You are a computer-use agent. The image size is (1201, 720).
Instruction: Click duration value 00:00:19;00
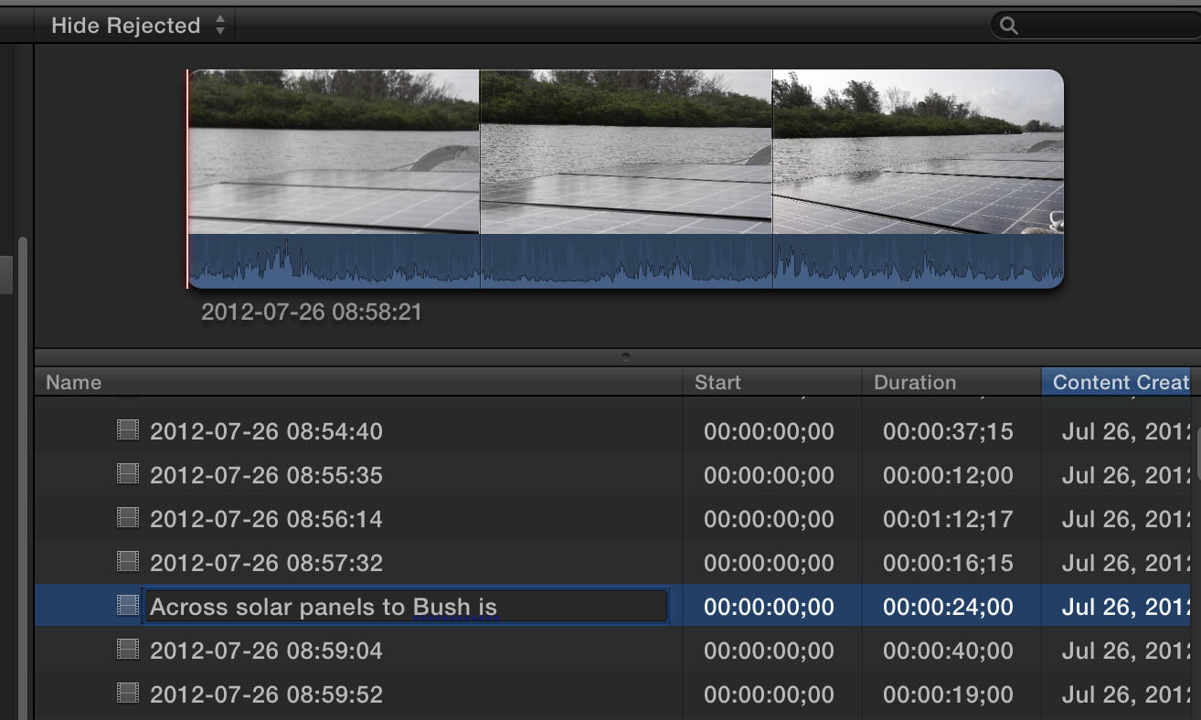pos(948,694)
